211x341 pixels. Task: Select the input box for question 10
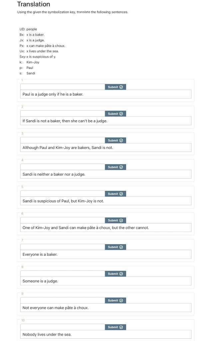click(x=62, y=326)
